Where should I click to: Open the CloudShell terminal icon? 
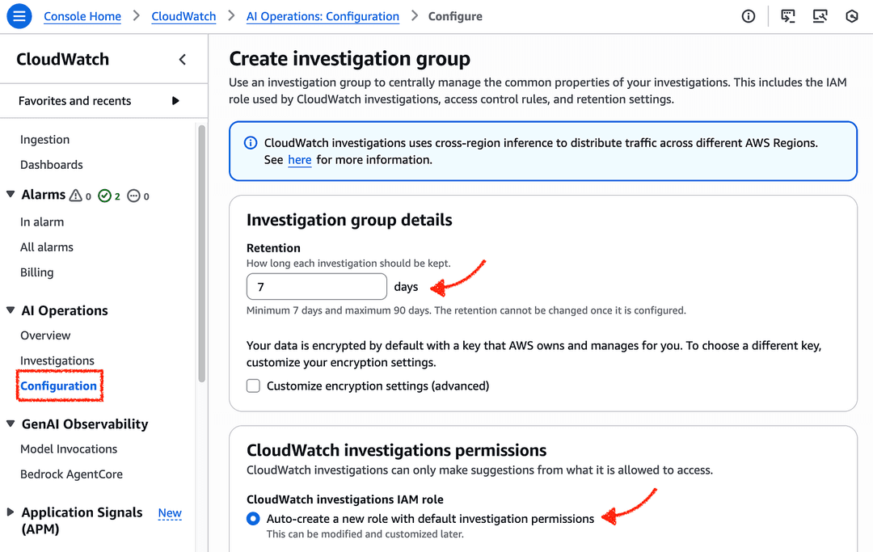[788, 16]
